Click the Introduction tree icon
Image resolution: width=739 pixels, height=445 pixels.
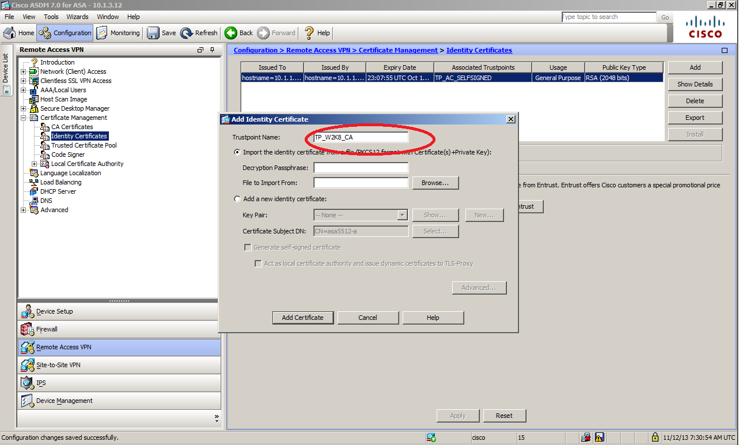pos(34,62)
